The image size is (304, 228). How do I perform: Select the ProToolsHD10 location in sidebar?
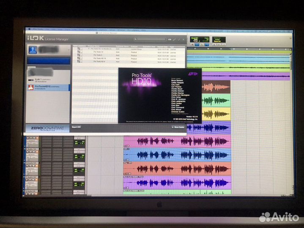[49, 87]
